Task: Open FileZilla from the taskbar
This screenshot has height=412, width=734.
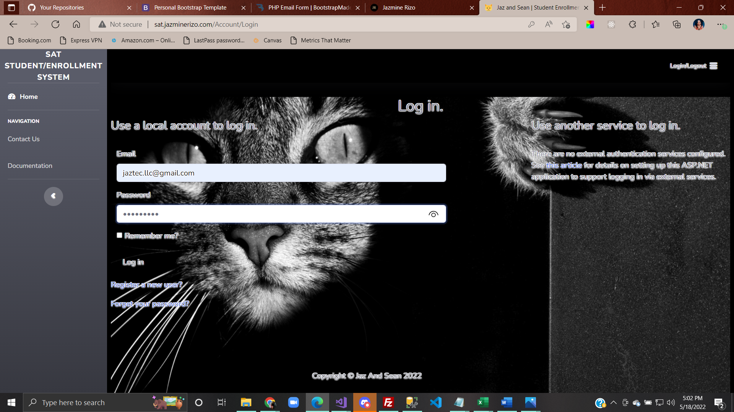Action: click(388, 402)
